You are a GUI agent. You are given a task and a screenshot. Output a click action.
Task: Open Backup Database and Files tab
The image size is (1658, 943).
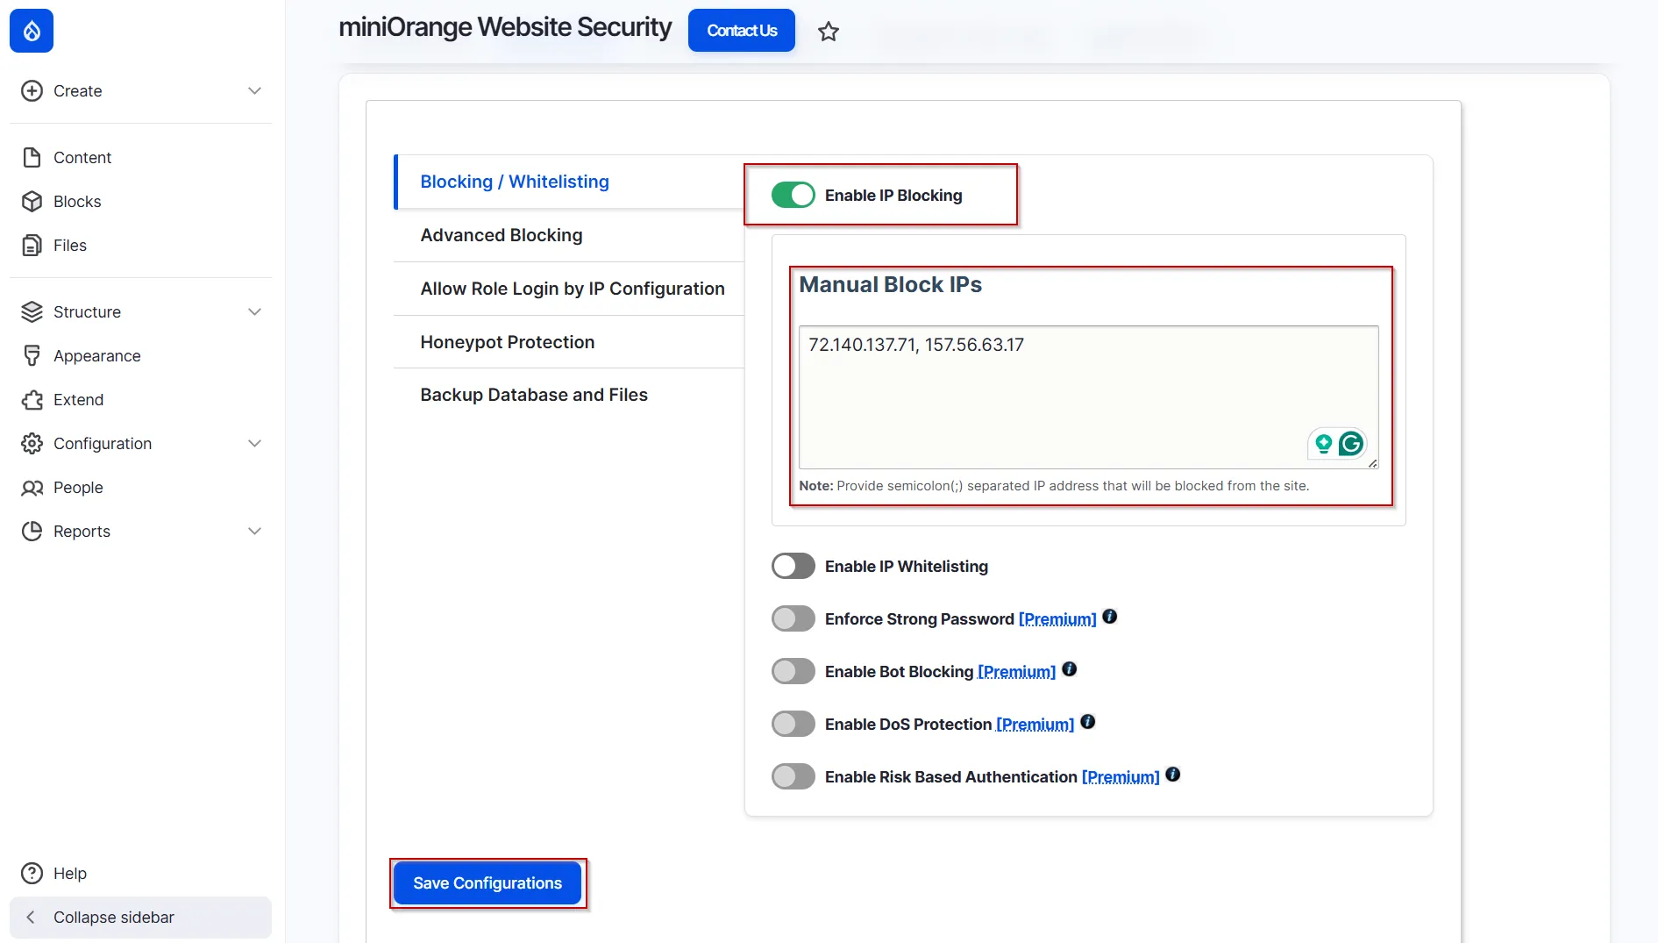point(570,395)
